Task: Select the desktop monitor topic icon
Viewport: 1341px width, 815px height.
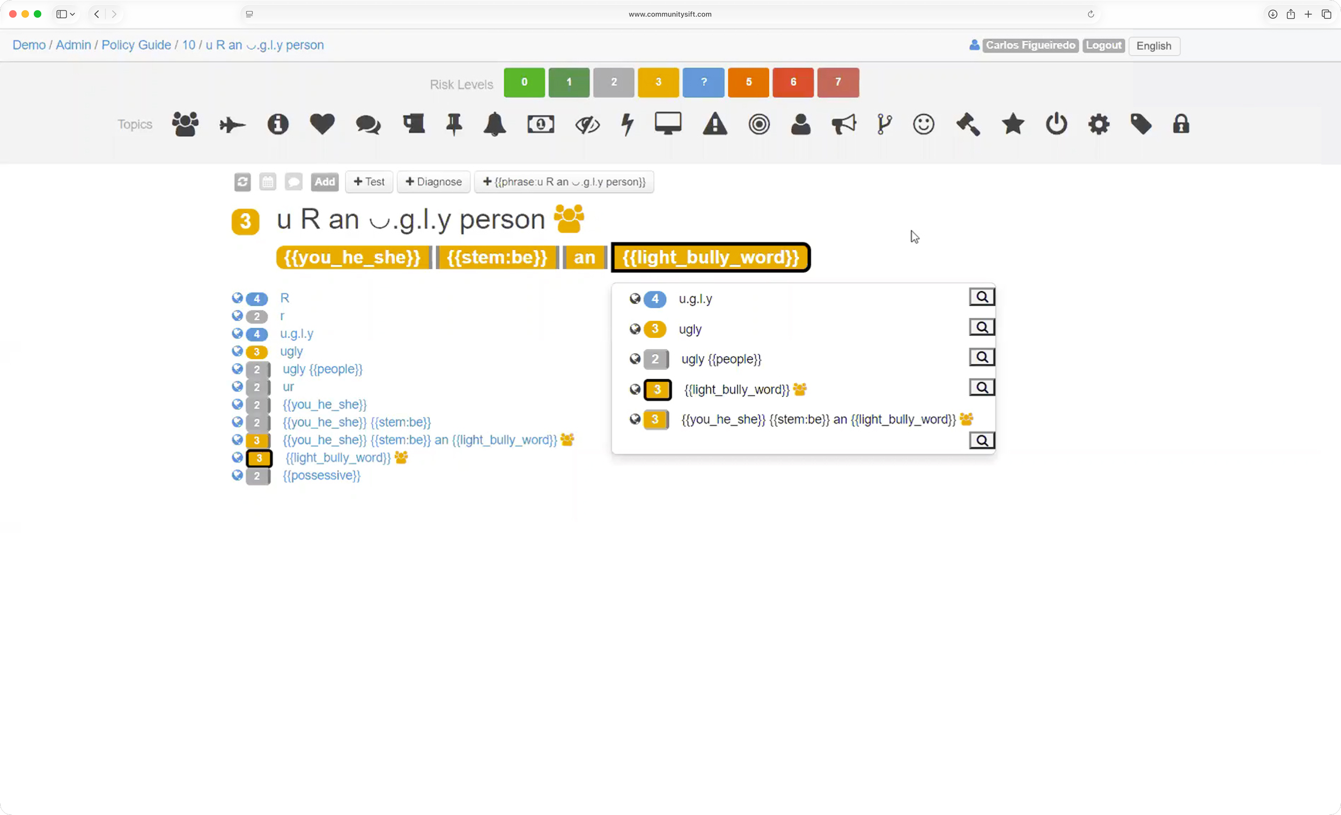Action: coord(668,123)
